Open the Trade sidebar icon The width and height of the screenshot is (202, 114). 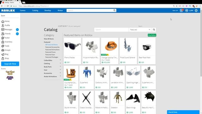3,46
